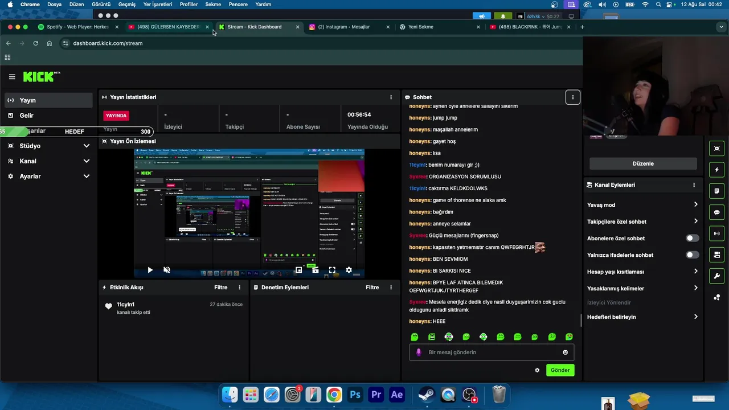
Task: Open Kanal Eylemleri three-dot menu
Action: tap(694, 185)
